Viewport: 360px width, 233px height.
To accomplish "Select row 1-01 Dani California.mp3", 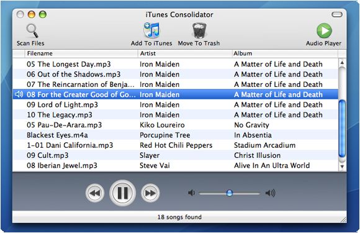I will [x=176, y=145].
